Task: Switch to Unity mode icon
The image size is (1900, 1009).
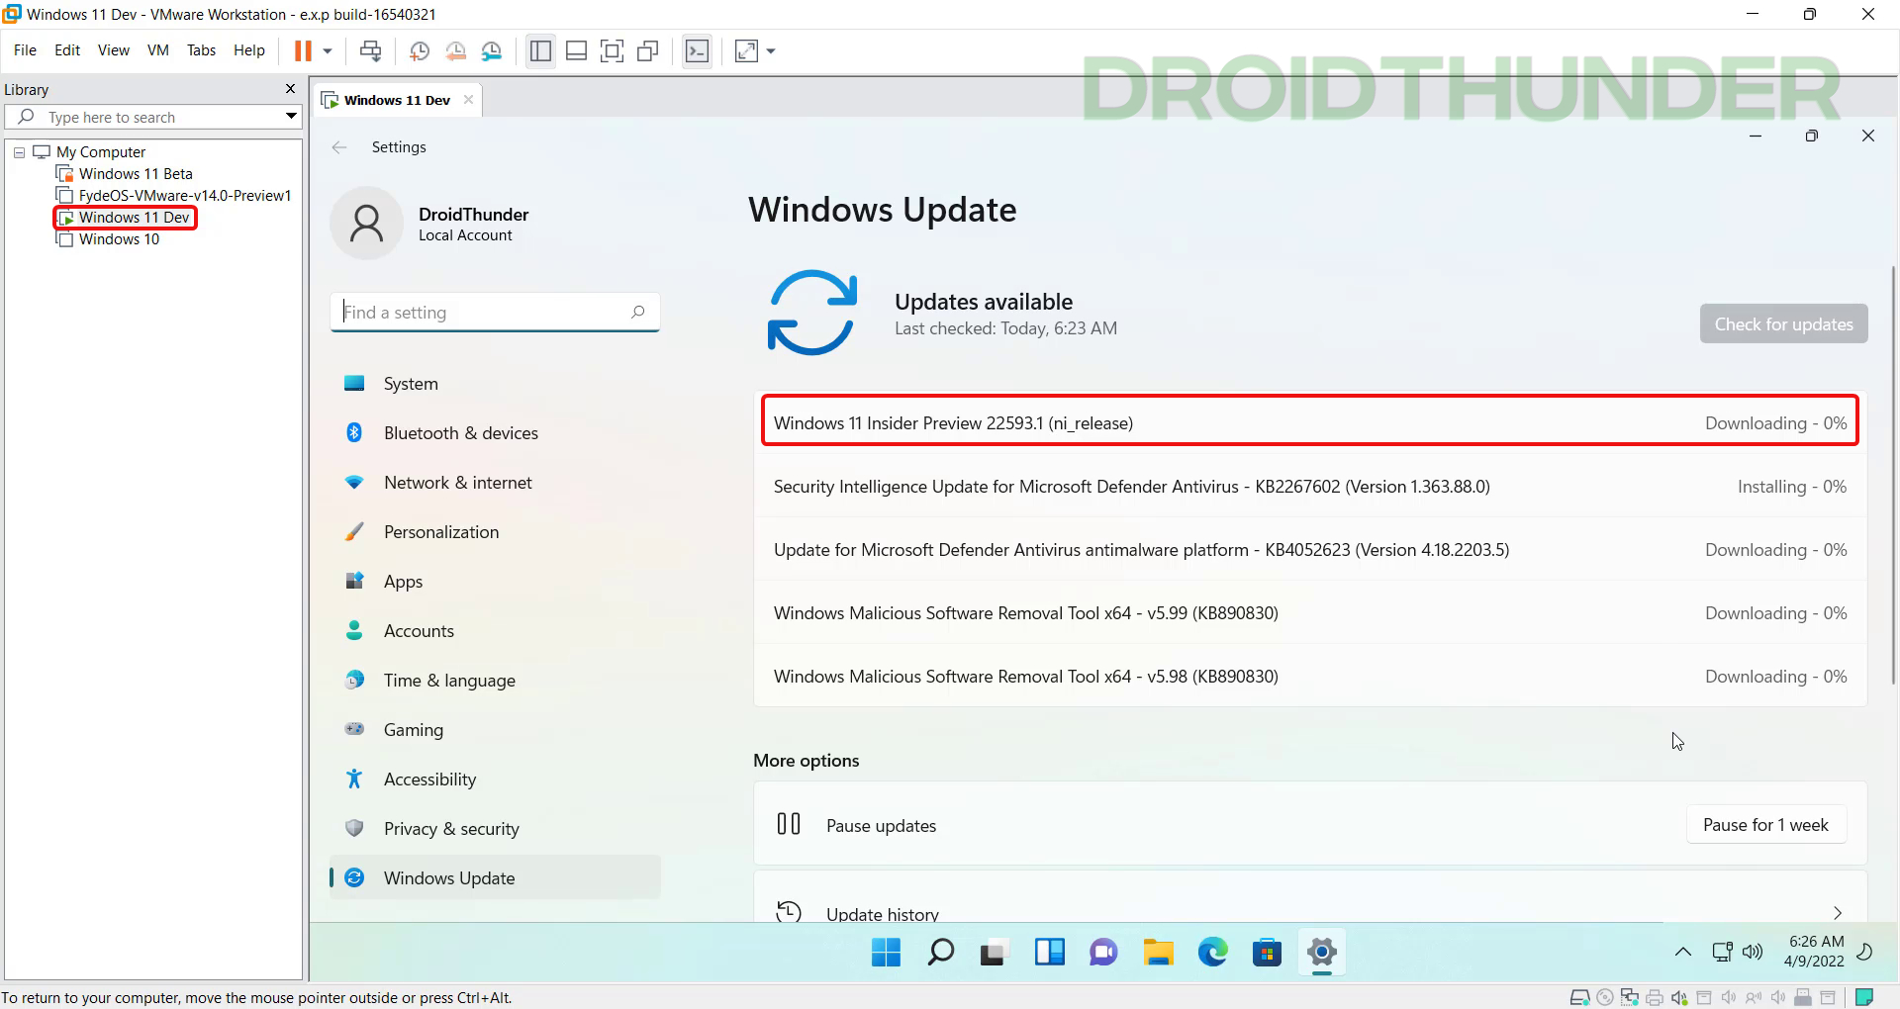Action: click(x=648, y=50)
